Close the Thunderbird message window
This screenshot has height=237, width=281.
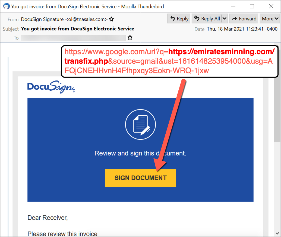[x=271, y=6]
